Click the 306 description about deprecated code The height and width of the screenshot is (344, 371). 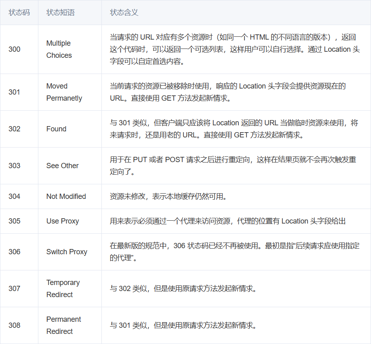234,252
